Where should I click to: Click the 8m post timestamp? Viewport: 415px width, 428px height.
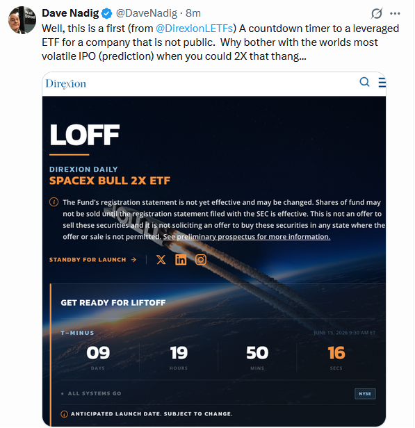pyautogui.click(x=193, y=13)
